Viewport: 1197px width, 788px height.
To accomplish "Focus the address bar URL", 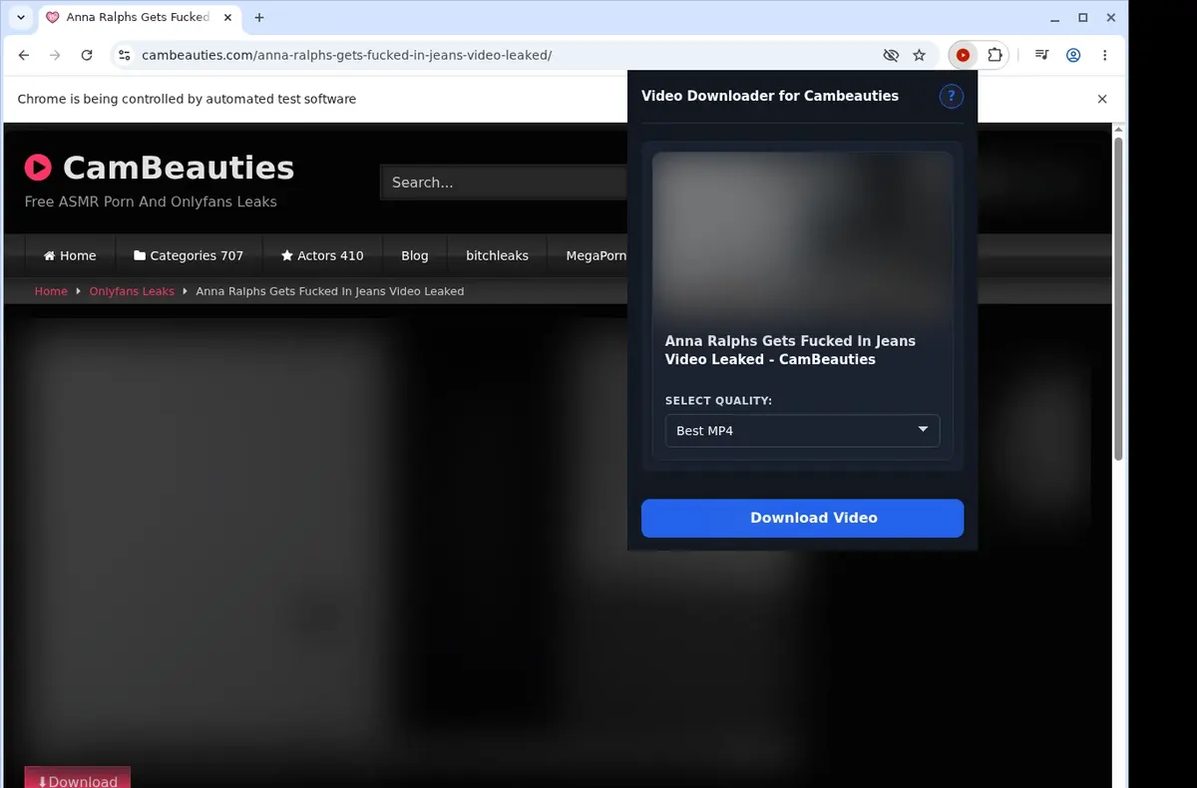I will pyautogui.click(x=346, y=56).
